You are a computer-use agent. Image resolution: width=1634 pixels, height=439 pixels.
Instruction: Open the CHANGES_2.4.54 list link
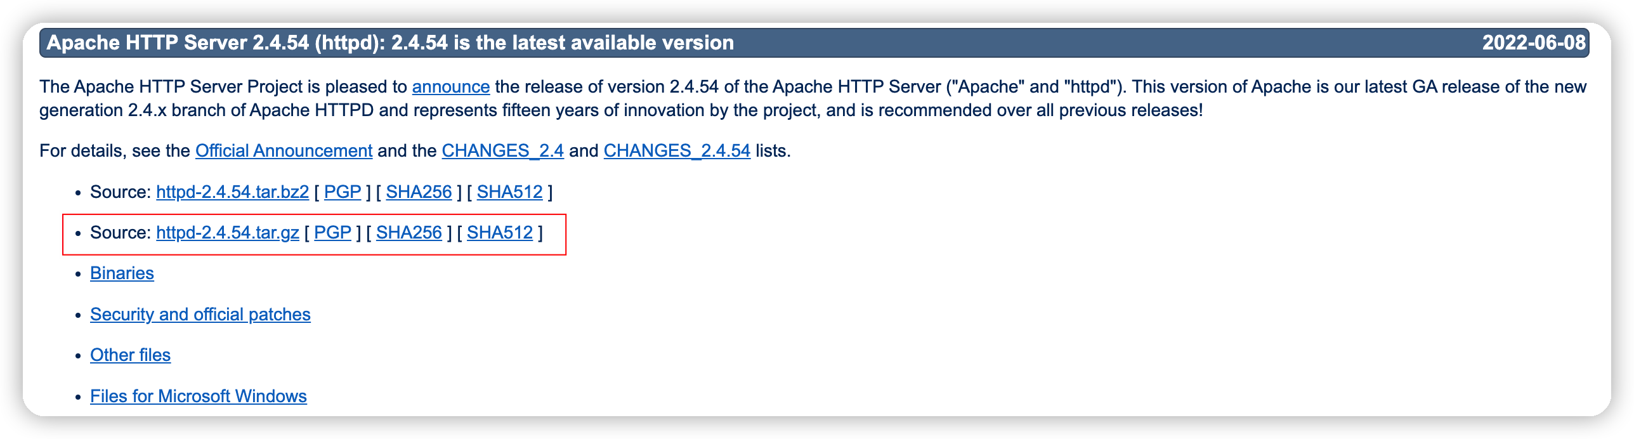677,150
